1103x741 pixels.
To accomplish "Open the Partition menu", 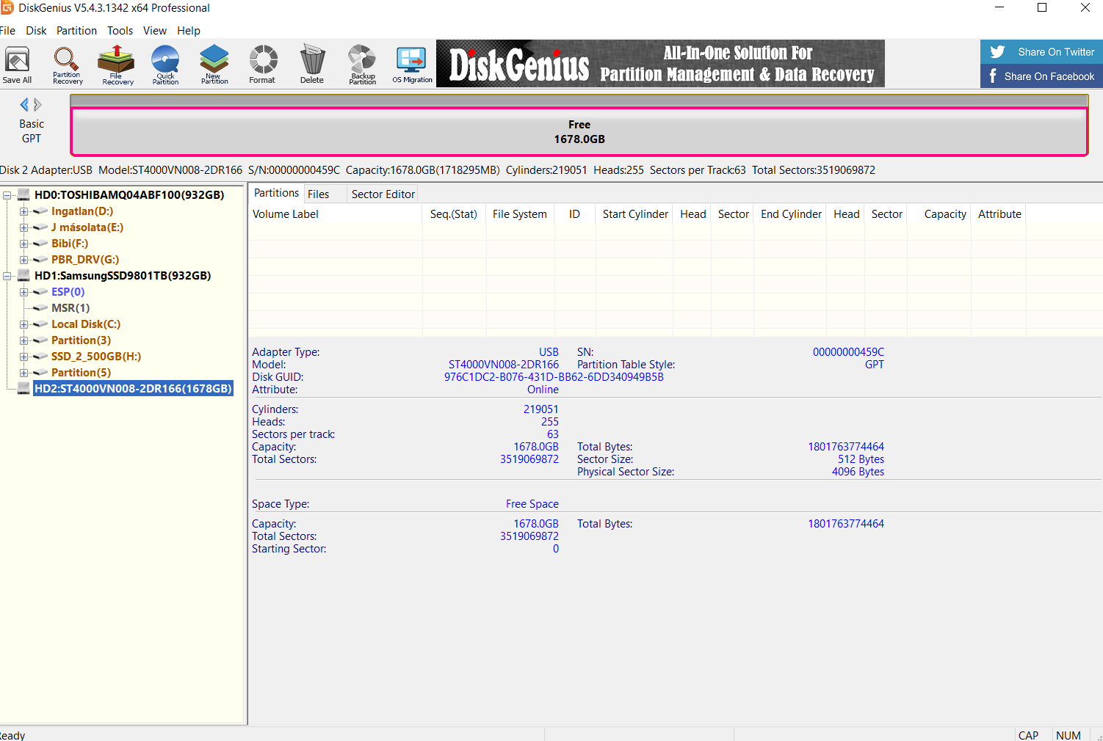I will (x=76, y=31).
